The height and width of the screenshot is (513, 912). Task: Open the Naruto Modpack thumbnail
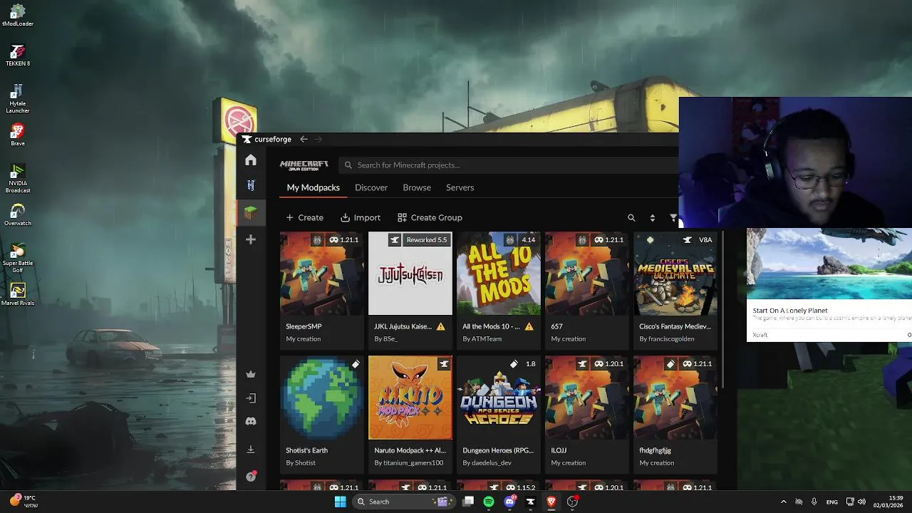pyautogui.click(x=410, y=398)
